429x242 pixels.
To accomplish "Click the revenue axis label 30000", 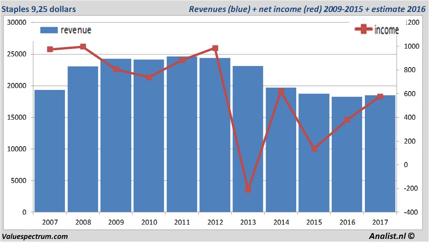I will pyautogui.click(x=17, y=22).
